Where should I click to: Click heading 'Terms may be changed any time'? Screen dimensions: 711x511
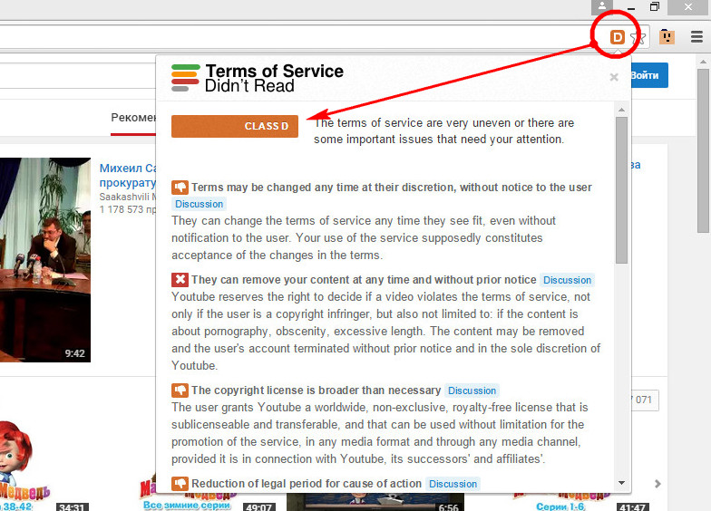(x=392, y=187)
